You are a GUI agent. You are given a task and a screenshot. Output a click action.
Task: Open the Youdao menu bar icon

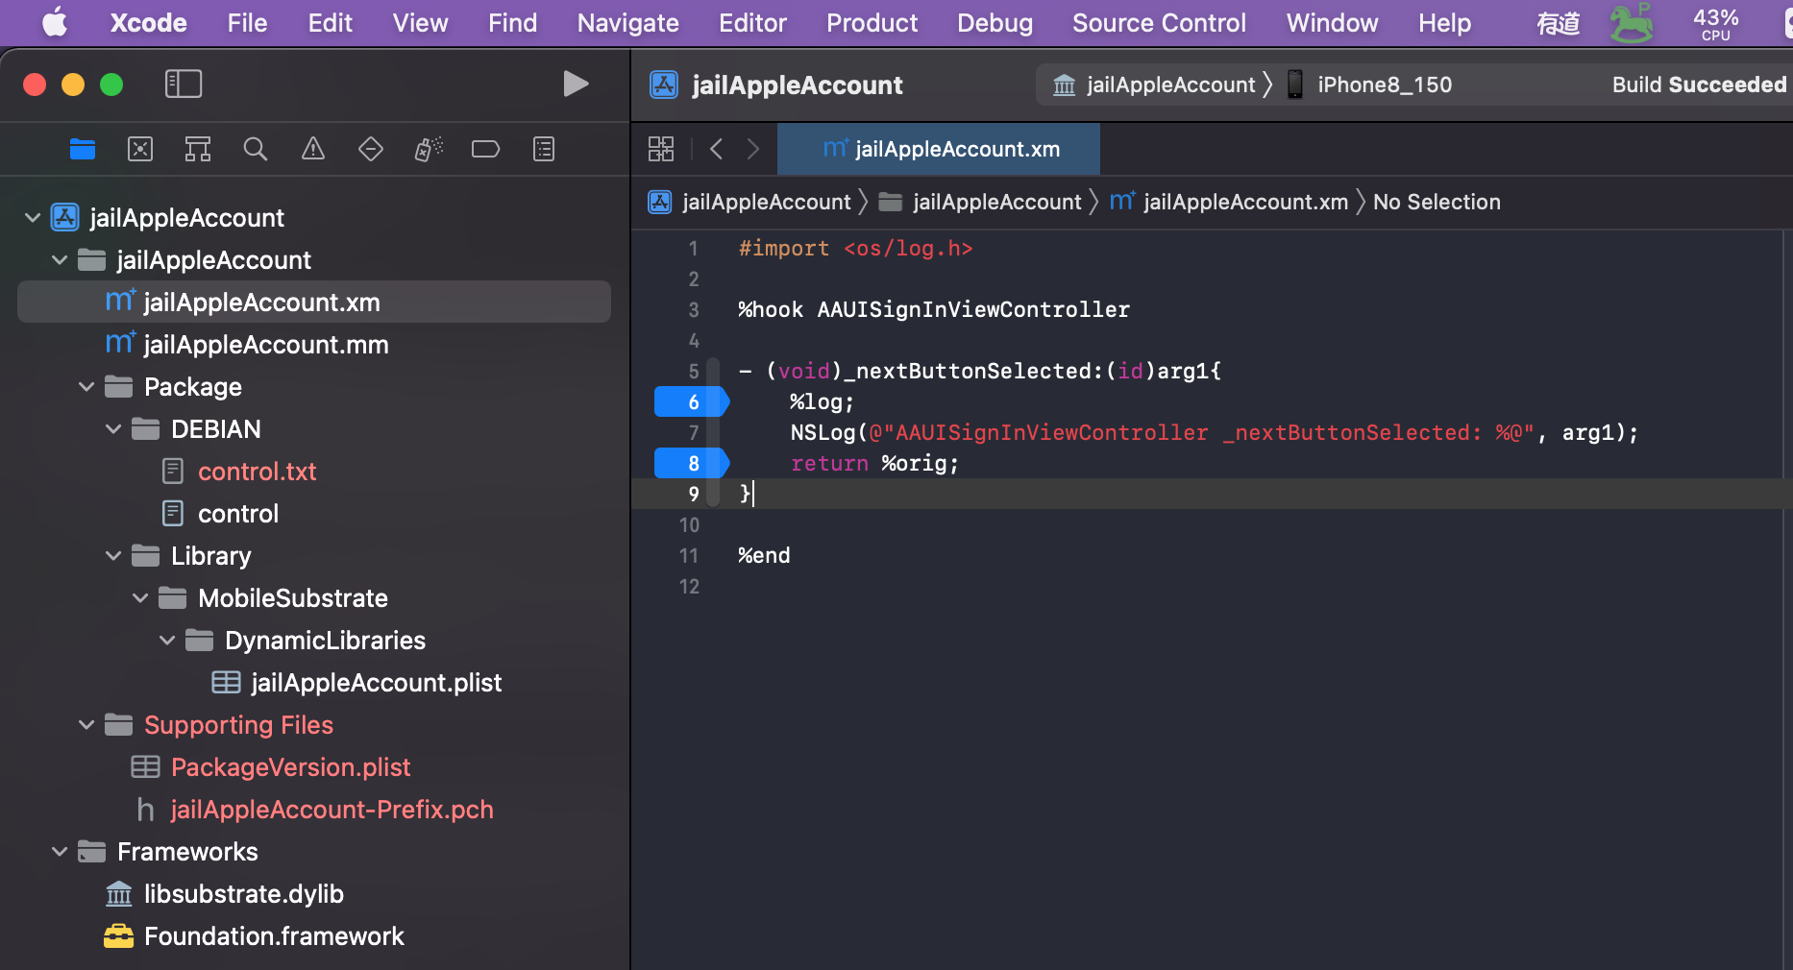pos(1559,23)
